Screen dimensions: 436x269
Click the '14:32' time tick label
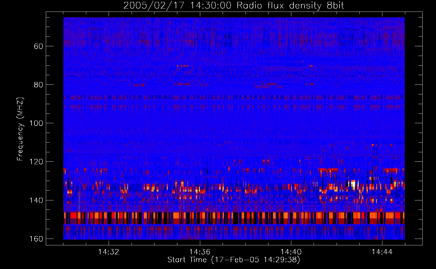[x=109, y=252]
